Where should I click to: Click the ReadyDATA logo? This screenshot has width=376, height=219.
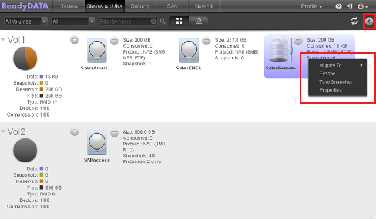pos(25,6)
